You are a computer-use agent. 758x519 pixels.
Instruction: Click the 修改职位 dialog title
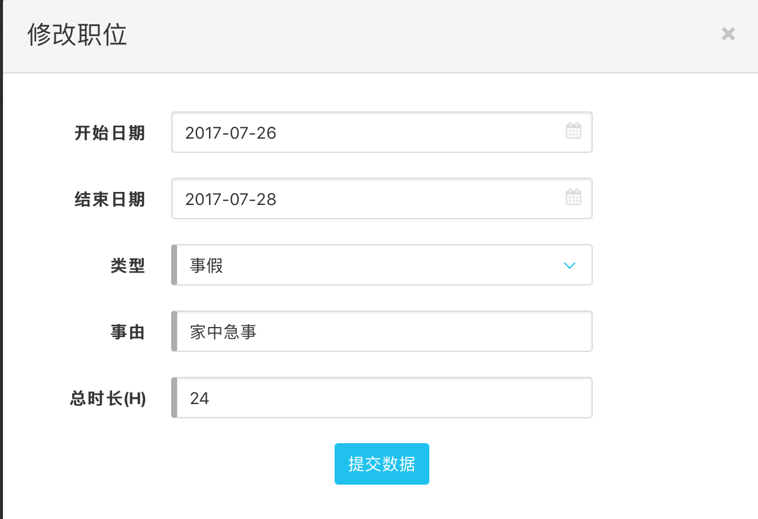77,36
